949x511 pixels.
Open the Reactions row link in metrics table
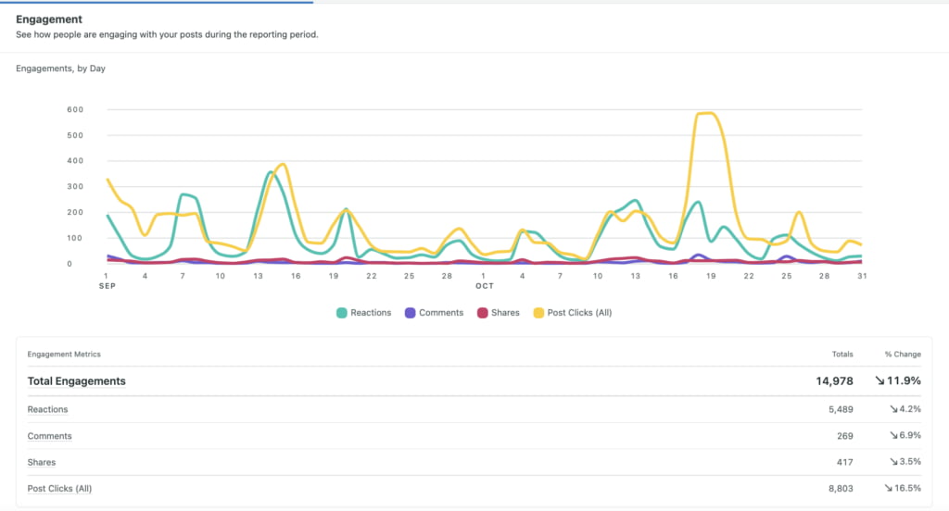point(47,409)
